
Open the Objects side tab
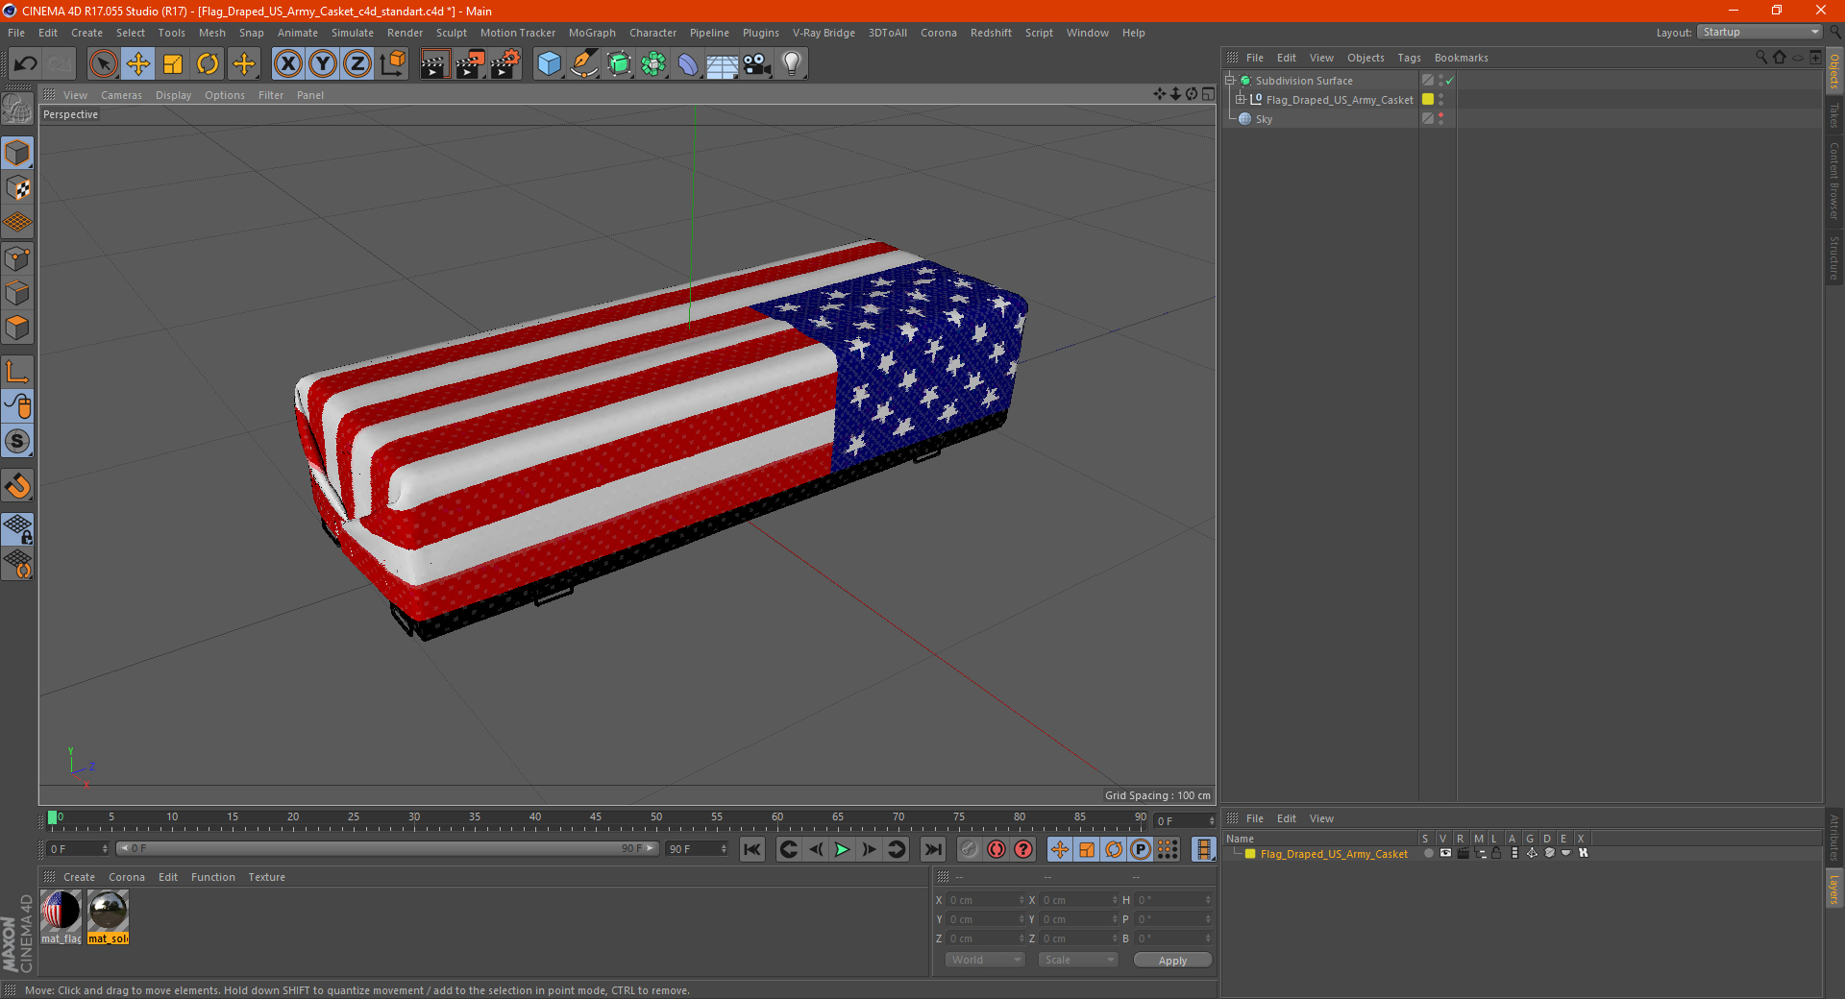coord(1834,71)
